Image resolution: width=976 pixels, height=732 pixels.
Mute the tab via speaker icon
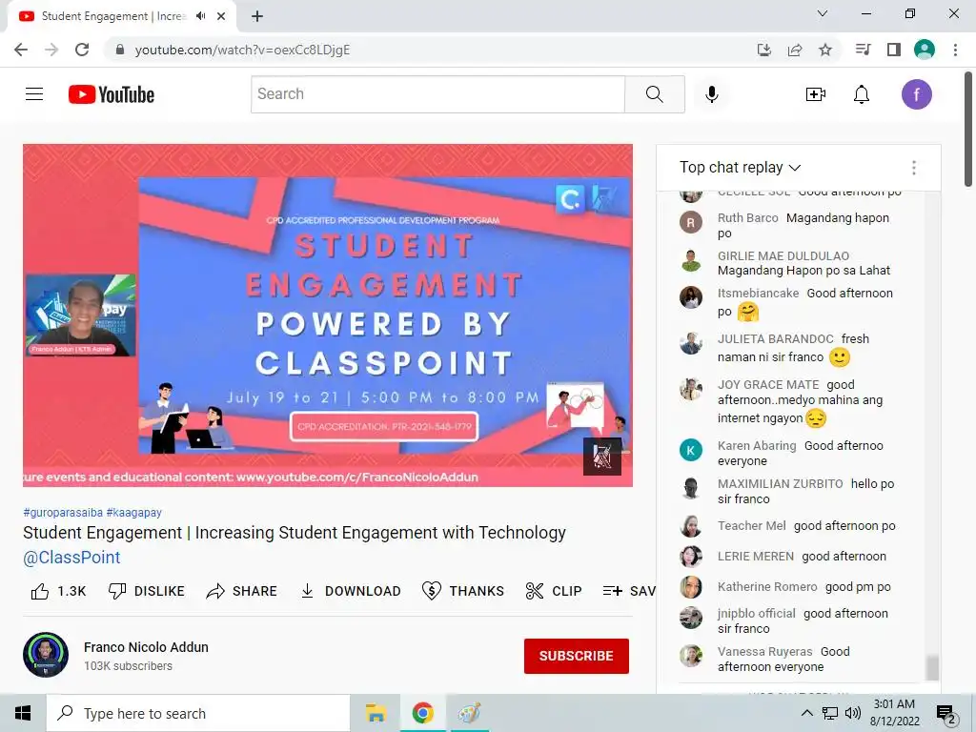[x=200, y=16]
